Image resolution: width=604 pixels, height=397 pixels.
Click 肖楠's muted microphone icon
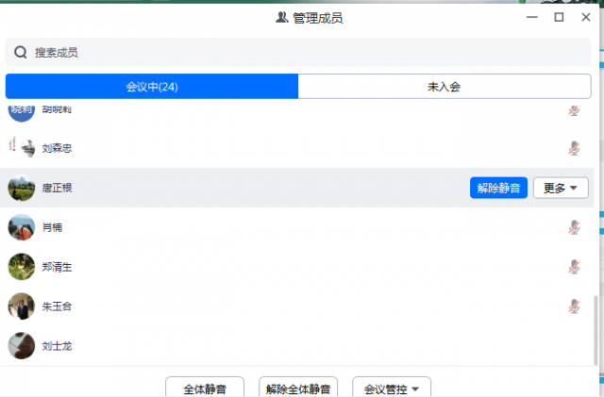[x=573, y=227]
